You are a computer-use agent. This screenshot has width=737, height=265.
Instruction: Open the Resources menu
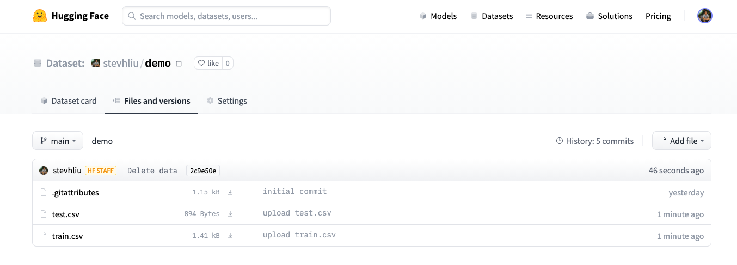pyautogui.click(x=549, y=16)
